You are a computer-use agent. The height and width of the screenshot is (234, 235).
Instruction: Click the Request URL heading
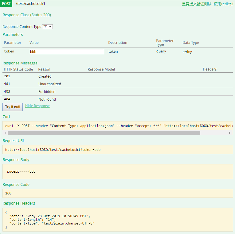[x=14, y=141]
